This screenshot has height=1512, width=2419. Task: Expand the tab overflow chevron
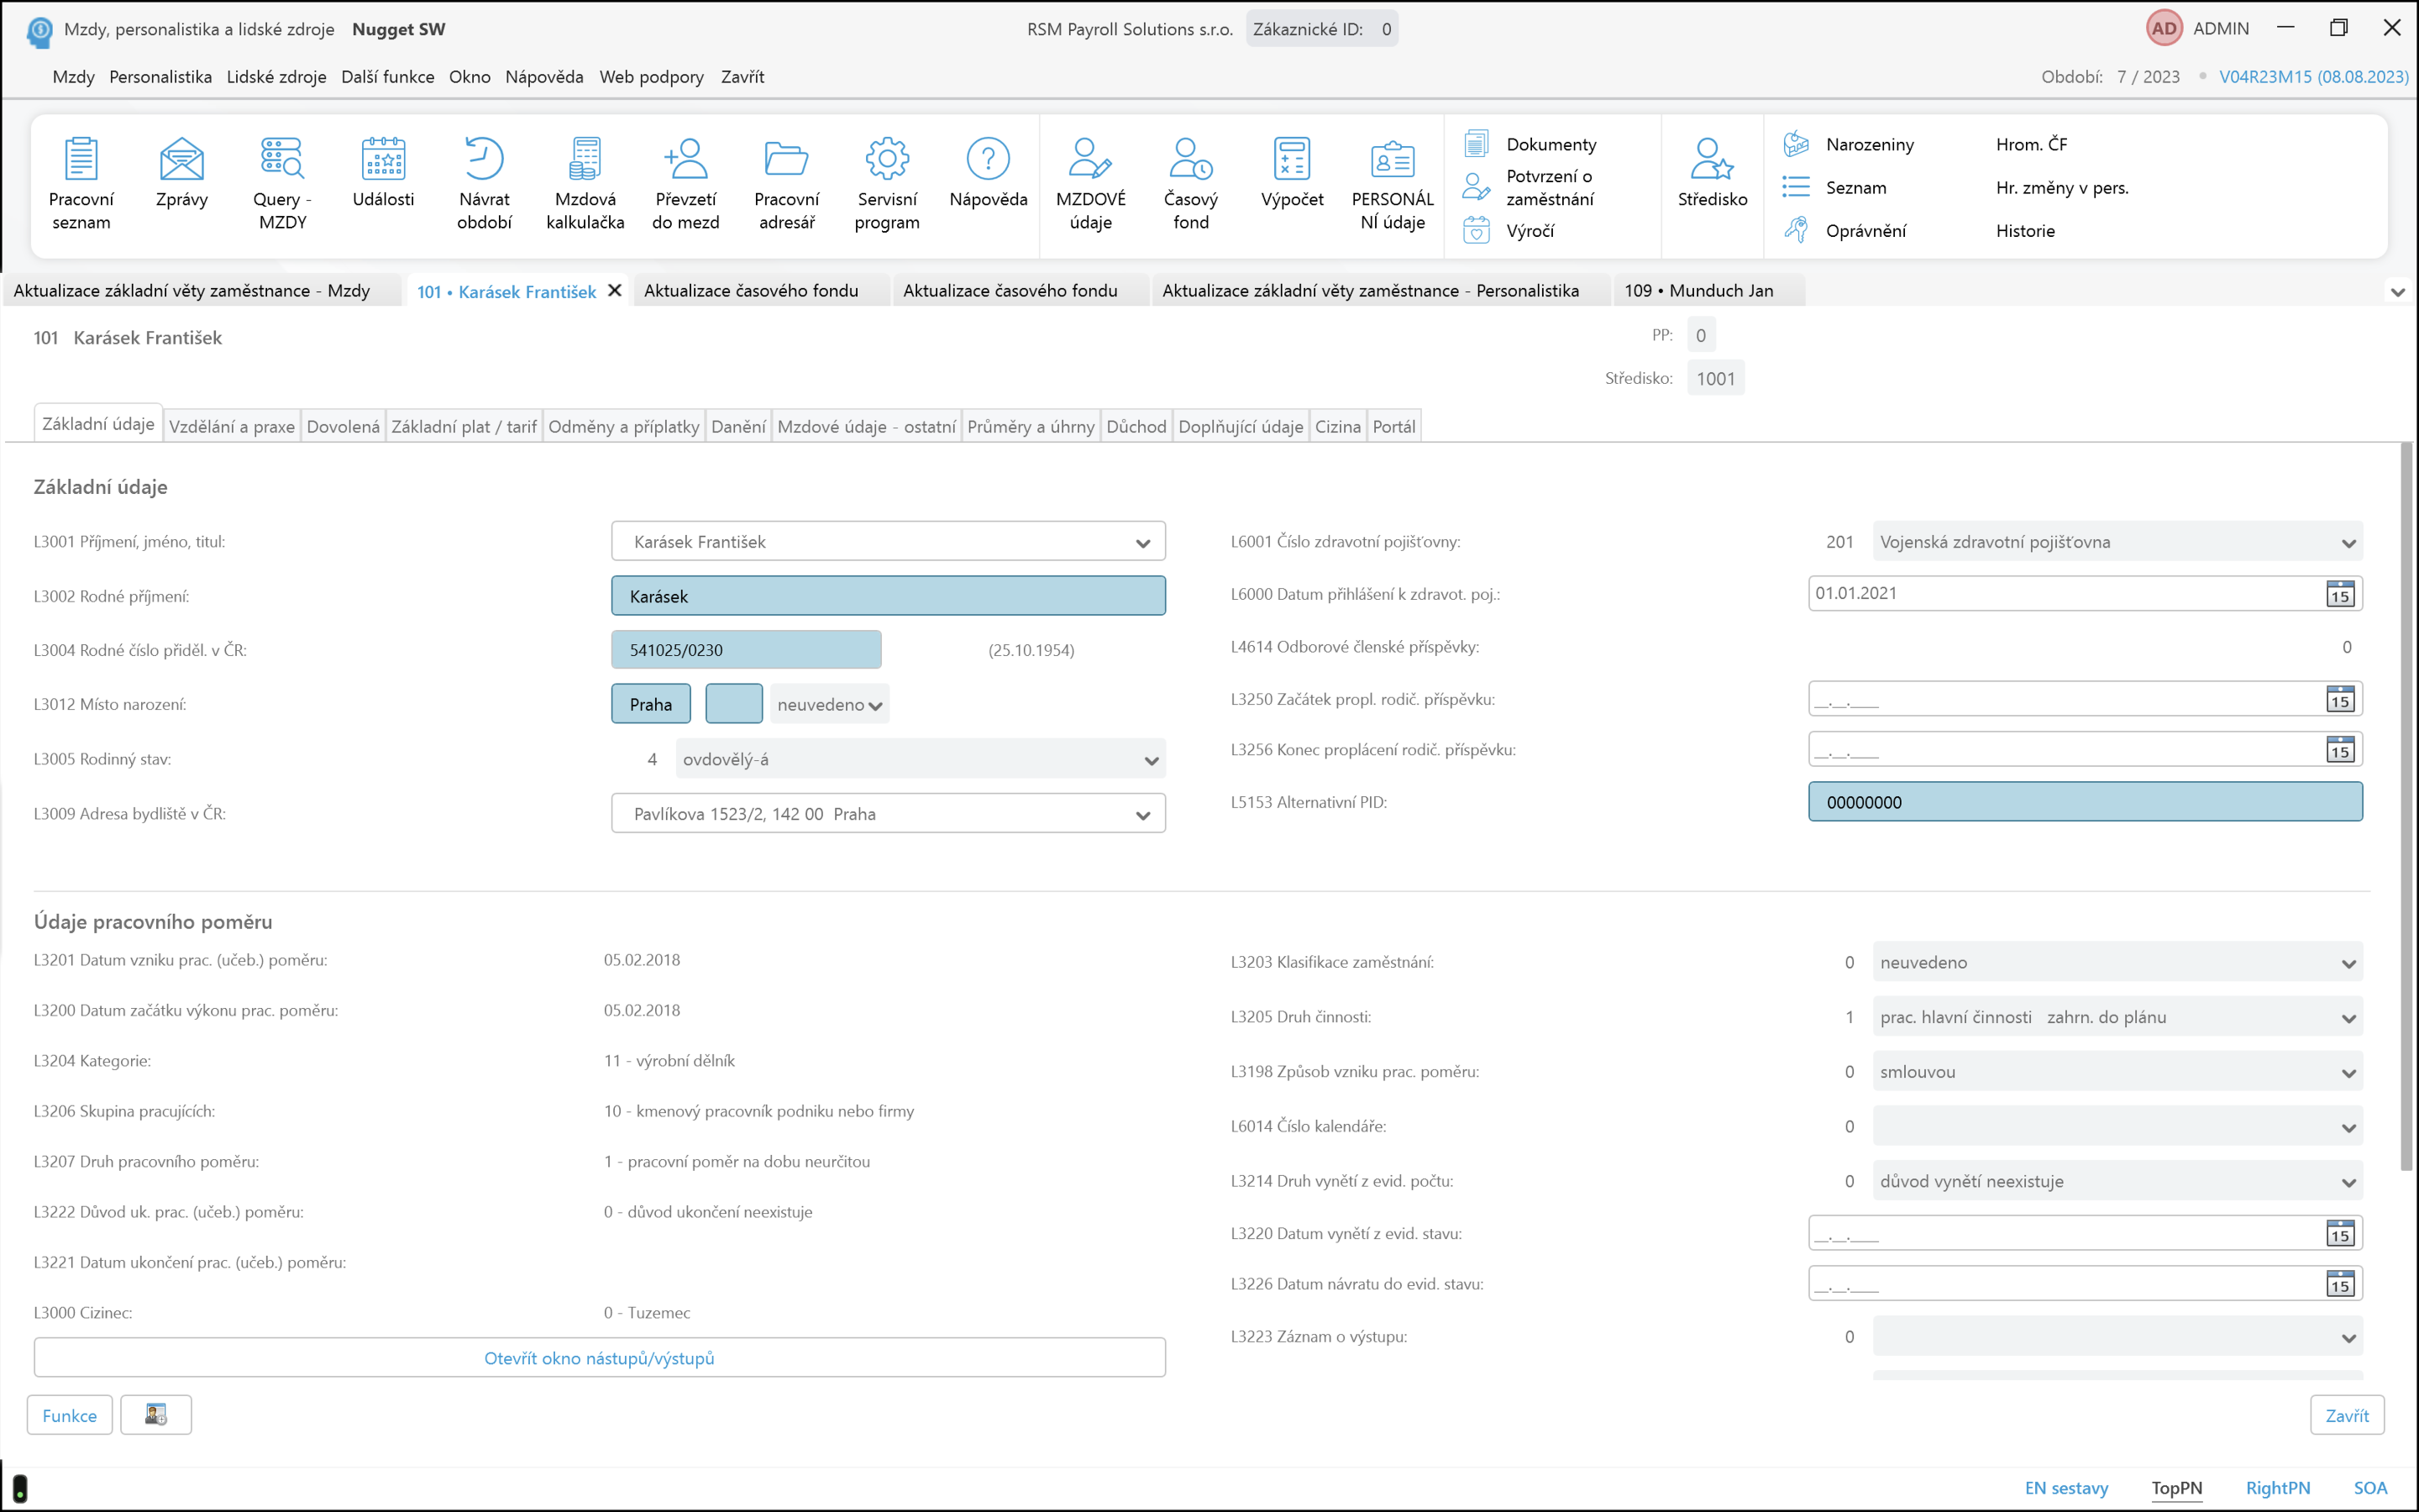point(2397,292)
